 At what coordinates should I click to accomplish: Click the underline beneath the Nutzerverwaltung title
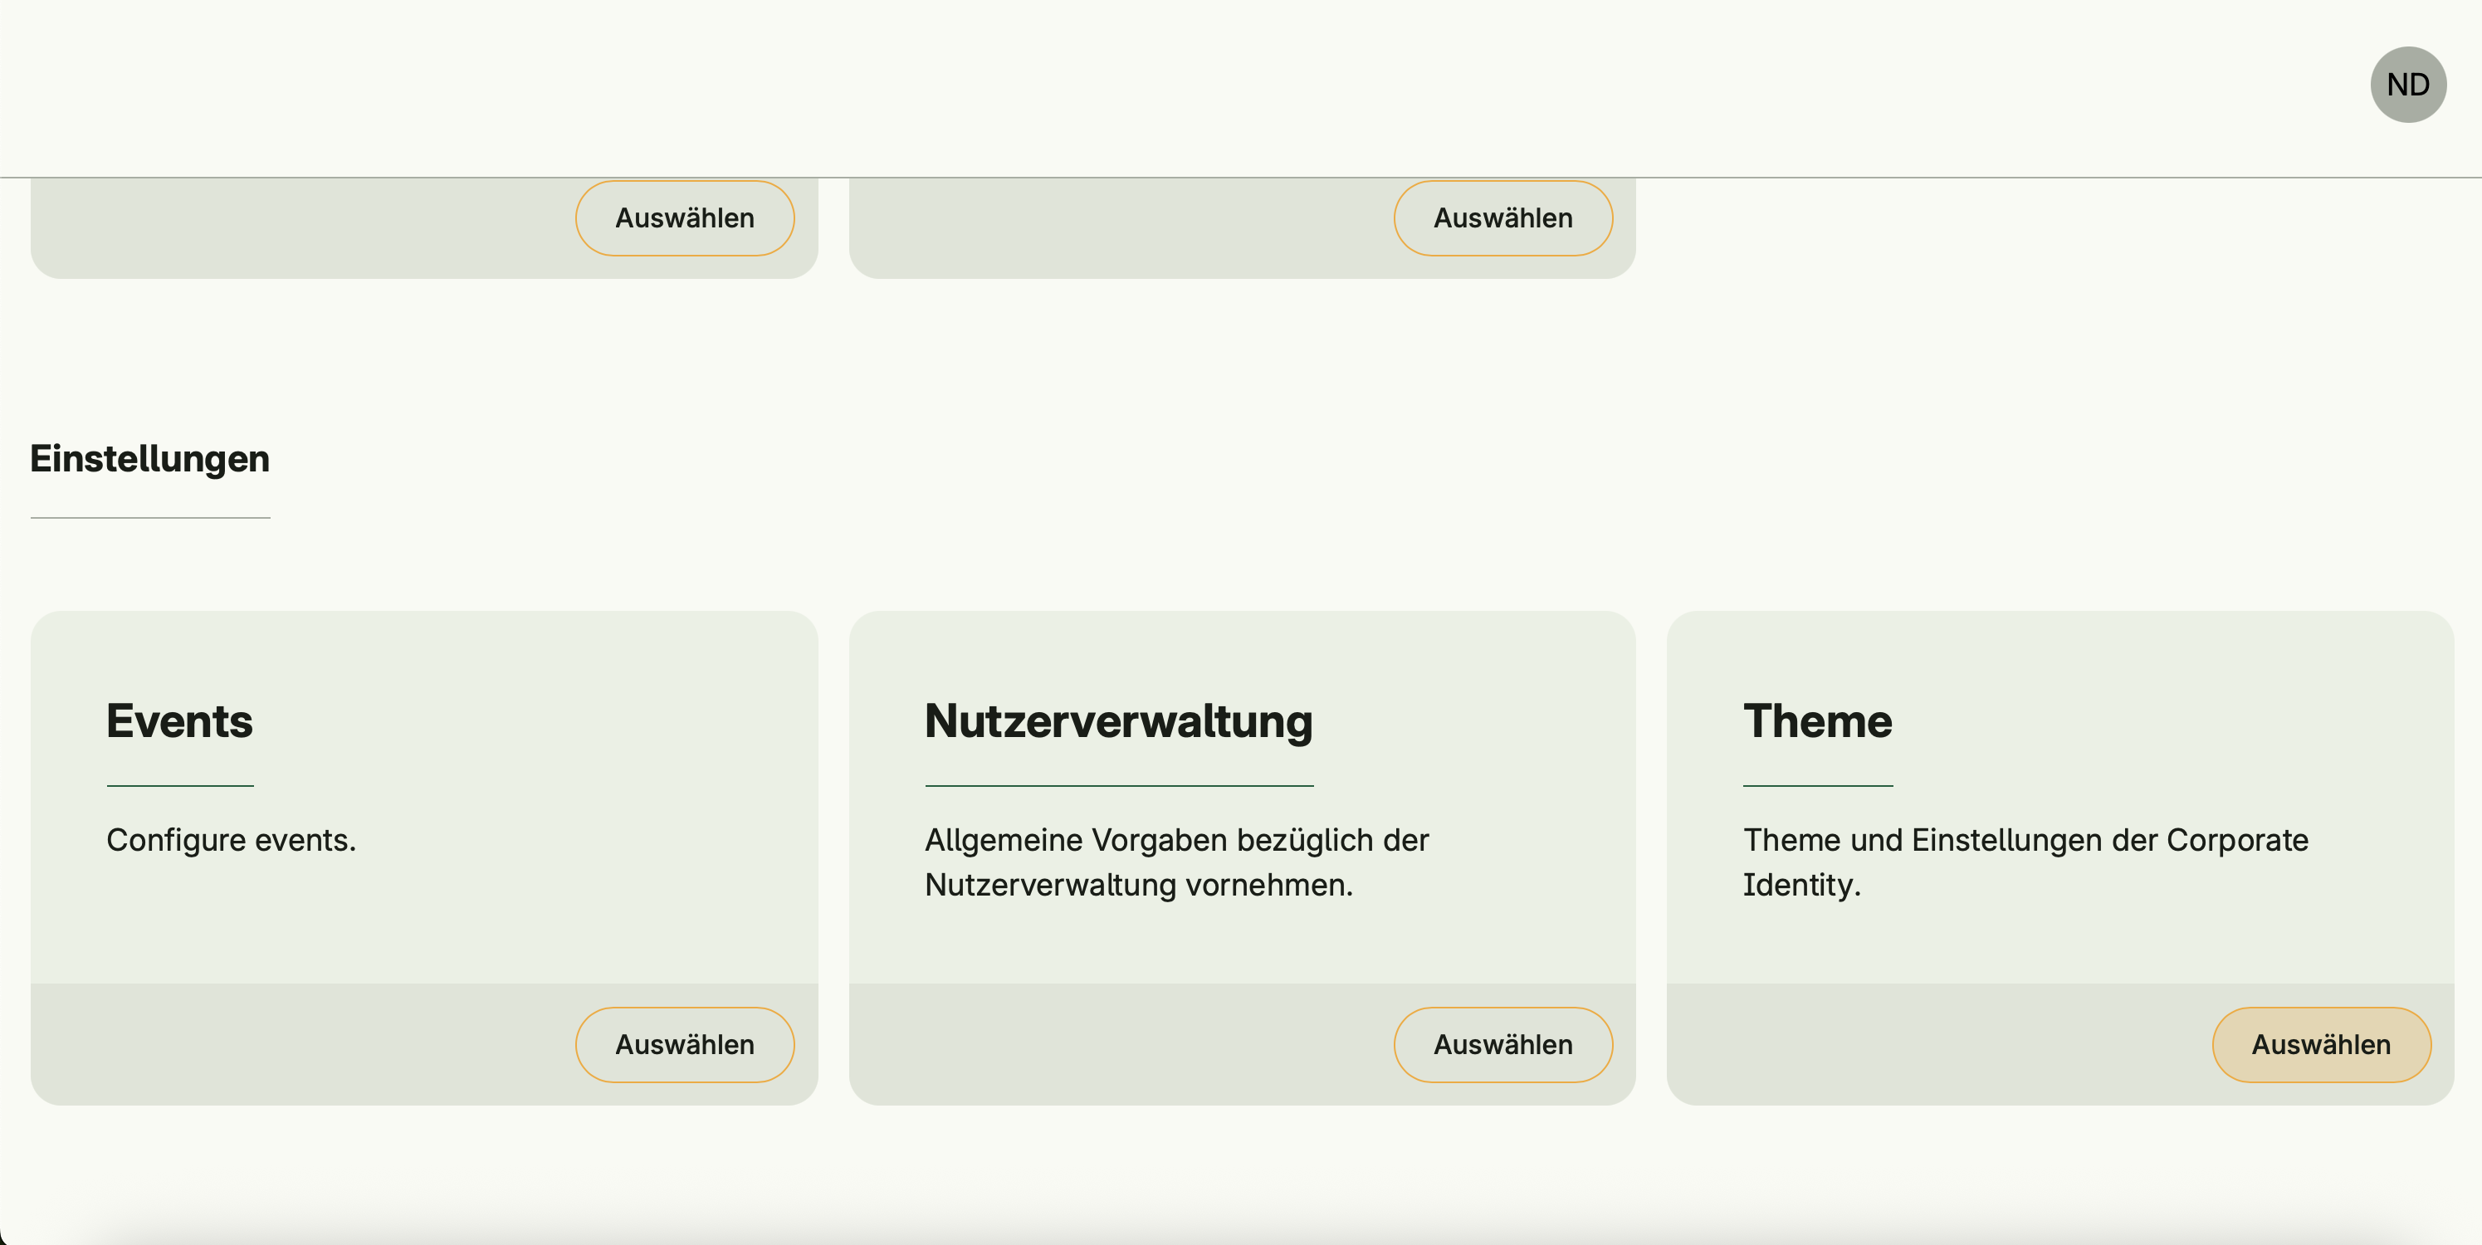coord(1117,786)
